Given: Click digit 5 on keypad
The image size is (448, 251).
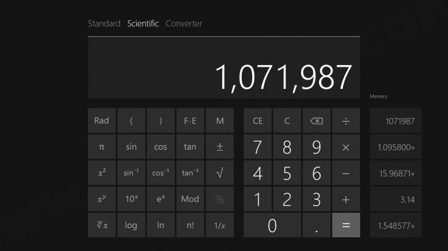Looking at the screenshot, I should click(x=287, y=173).
